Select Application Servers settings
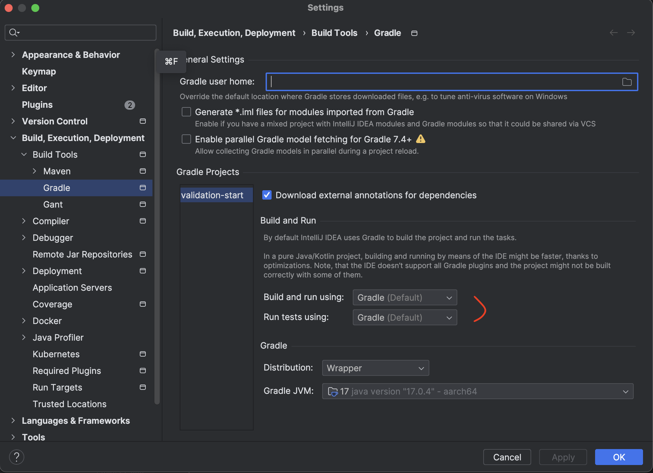The image size is (653, 473). tap(72, 288)
